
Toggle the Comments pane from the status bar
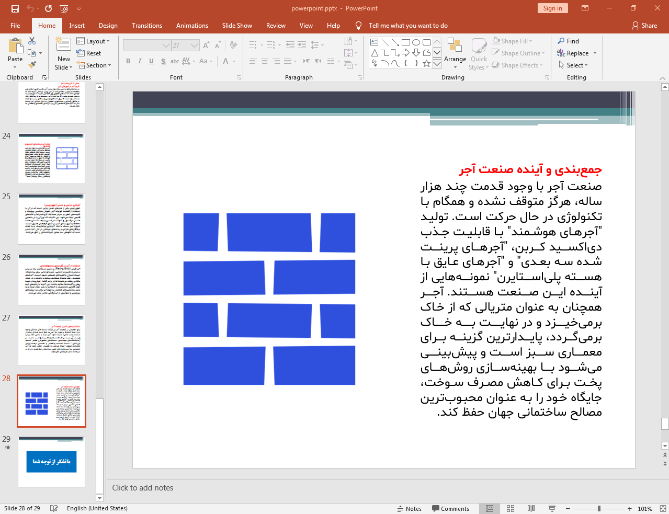tap(450, 508)
